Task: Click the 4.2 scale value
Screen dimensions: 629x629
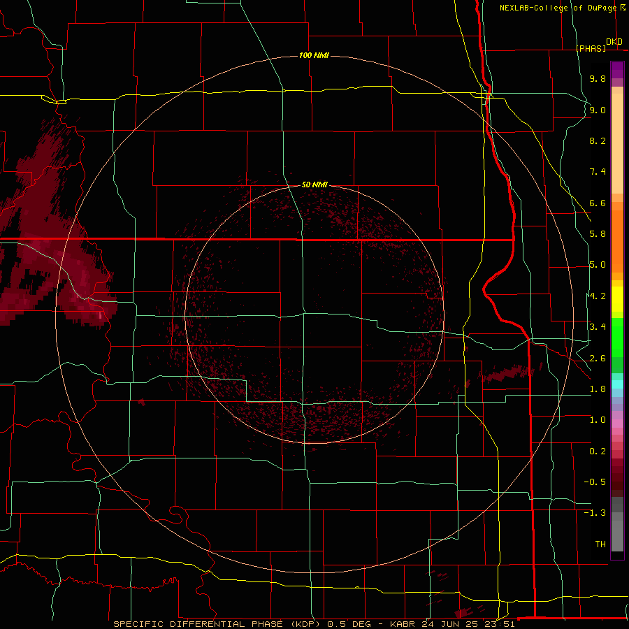Action: click(x=598, y=296)
